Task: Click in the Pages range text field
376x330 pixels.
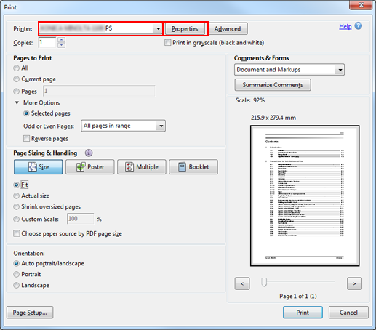Action: (x=99, y=91)
